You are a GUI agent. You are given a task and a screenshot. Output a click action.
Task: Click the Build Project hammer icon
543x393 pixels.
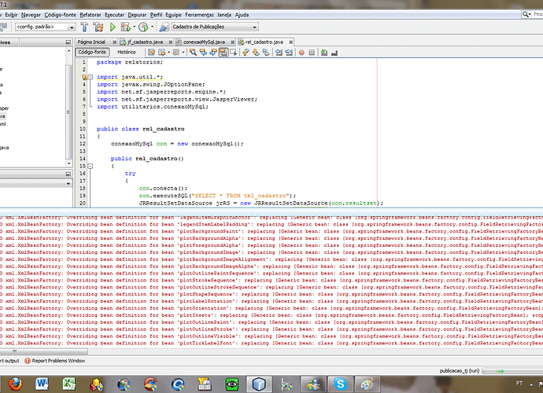[84, 27]
